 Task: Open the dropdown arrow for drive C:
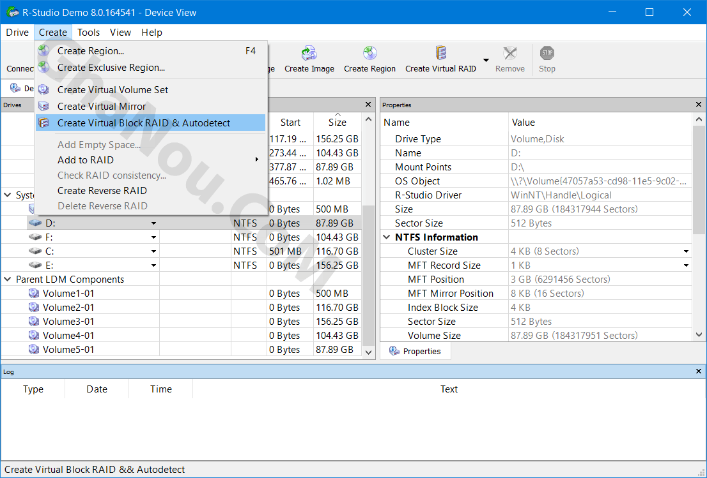(154, 251)
